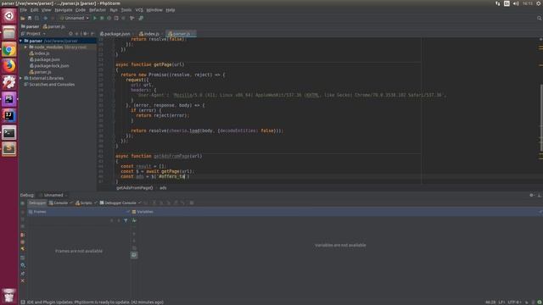Image resolution: width=543 pixels, height=305 pixels.
Task: Click the Run button in toolbar
Action: 94,18
